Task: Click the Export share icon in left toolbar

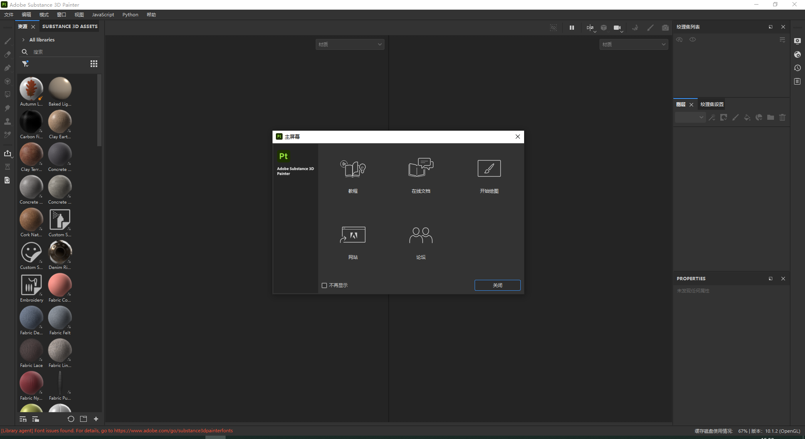Action: [x=8, y=153]
